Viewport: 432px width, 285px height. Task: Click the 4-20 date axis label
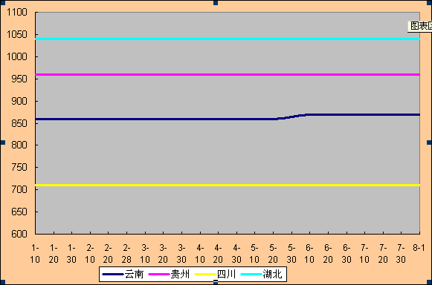(x=218, y=254)
